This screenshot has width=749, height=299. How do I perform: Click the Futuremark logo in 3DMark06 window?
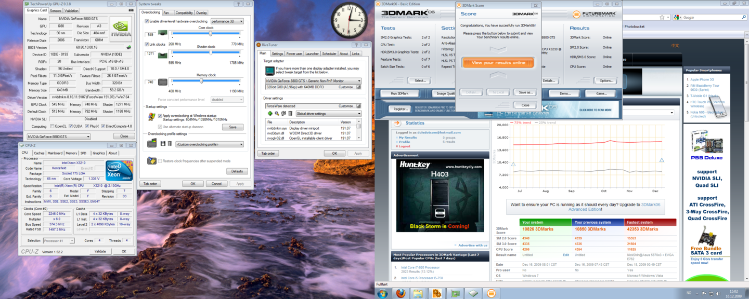[595, 15]
